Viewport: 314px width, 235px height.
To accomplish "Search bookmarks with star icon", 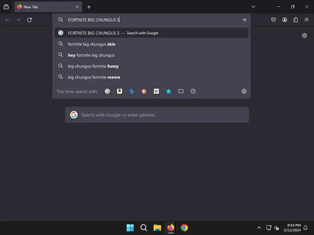I will 169,91.
